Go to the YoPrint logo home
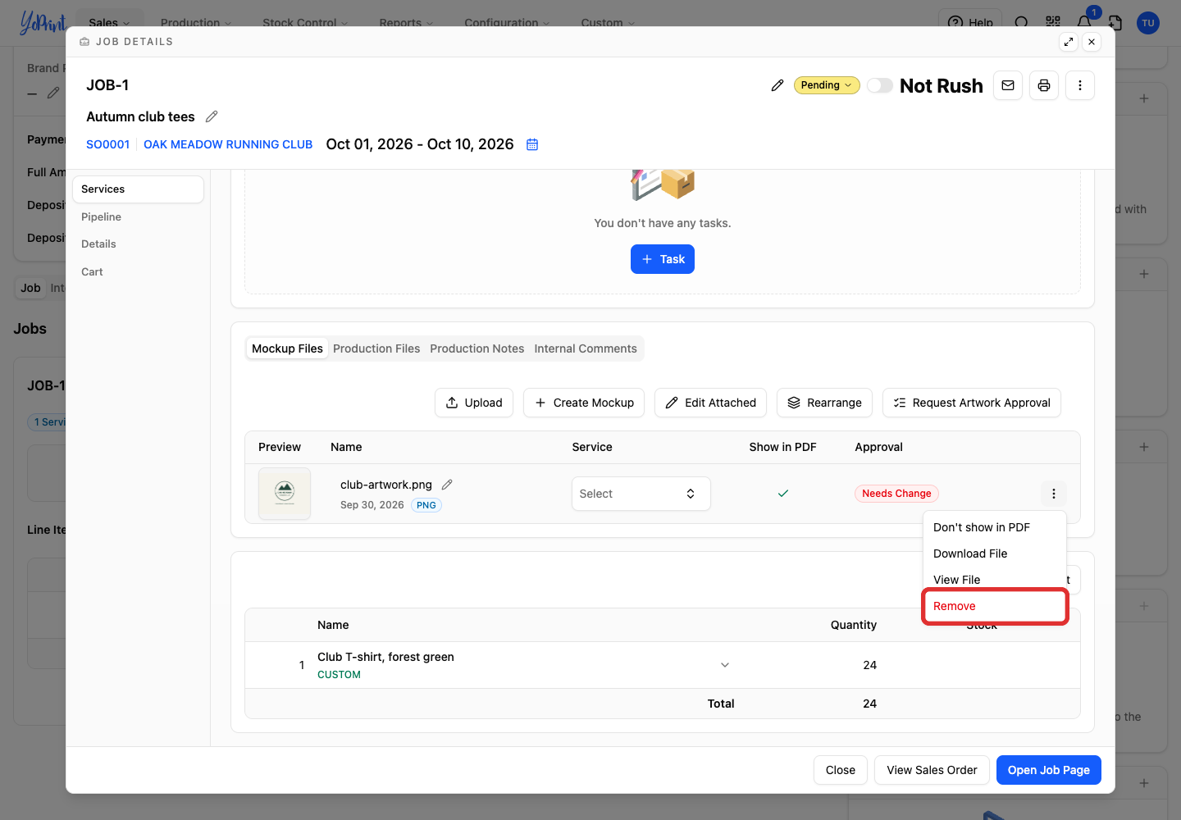1181x820 pixels. [43, 23]
